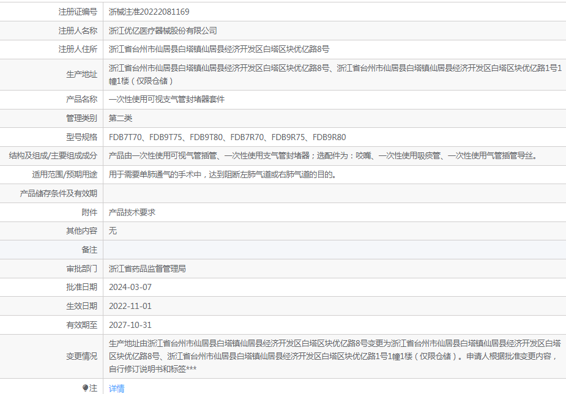Screen dimensions: 566x394
Task: Select effective date 2022-11-01
Action: pos(130,306)
